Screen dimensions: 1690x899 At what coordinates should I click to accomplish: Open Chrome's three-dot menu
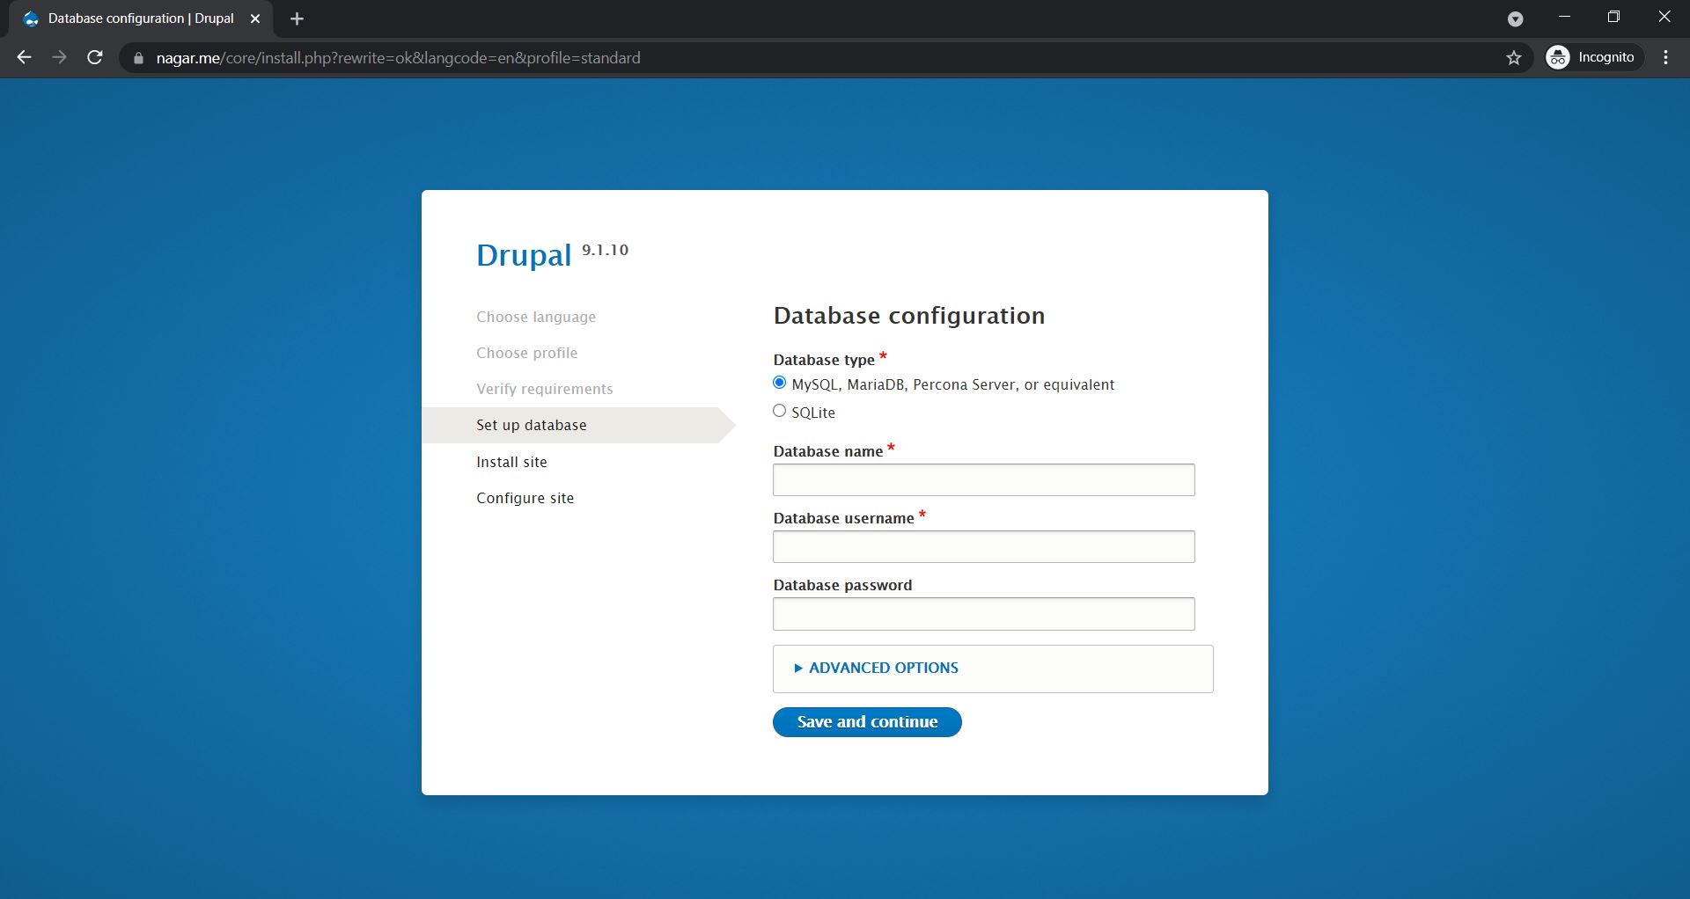(1664, 57)
